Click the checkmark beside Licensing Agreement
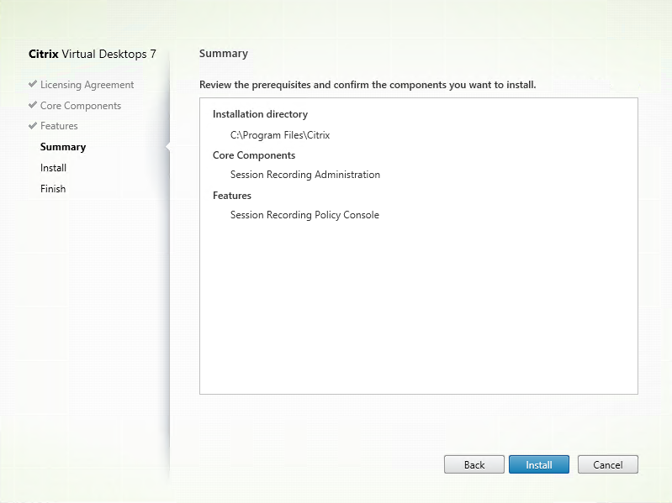The height and width of the screenshot is (503, 672). (33, 85)
